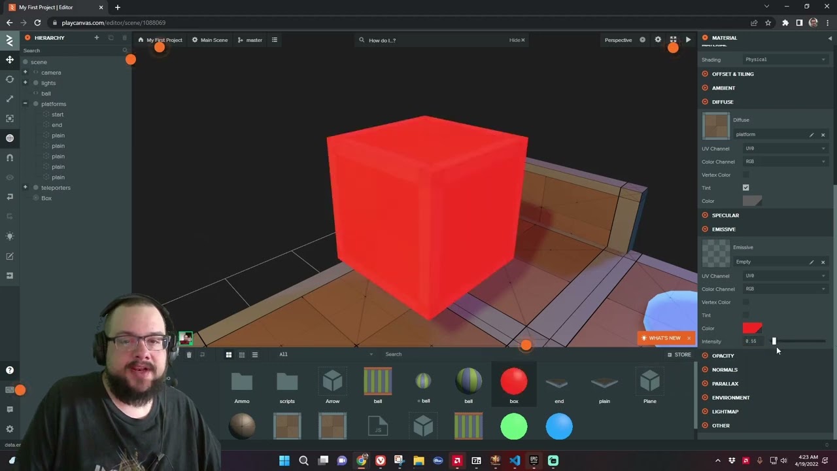Open the Shading dropdown set to Physical
The width and height of the screenshot is (837, 471).
pyautogui.click(x=785, y=60)
